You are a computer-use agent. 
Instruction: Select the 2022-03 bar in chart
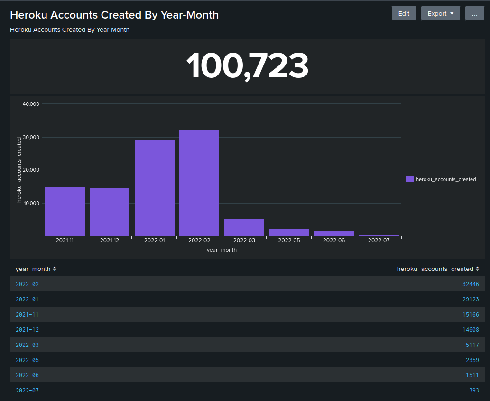click(x=244, y=227)
